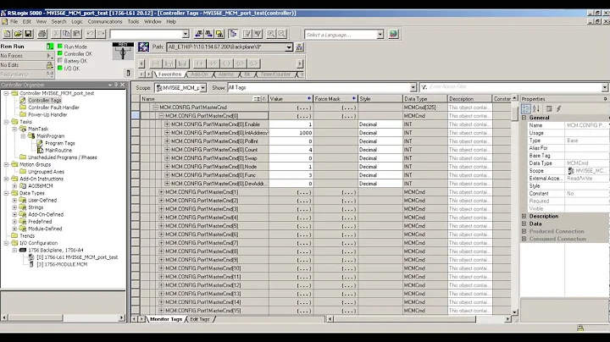The height and width of the screenshot is (342, 610).
Task: Open the Scope dropdown
Action: 202,88
